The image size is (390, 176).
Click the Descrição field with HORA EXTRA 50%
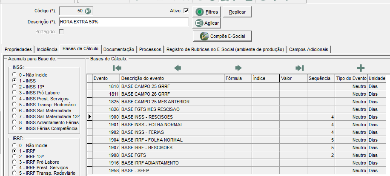coord(123,22)
